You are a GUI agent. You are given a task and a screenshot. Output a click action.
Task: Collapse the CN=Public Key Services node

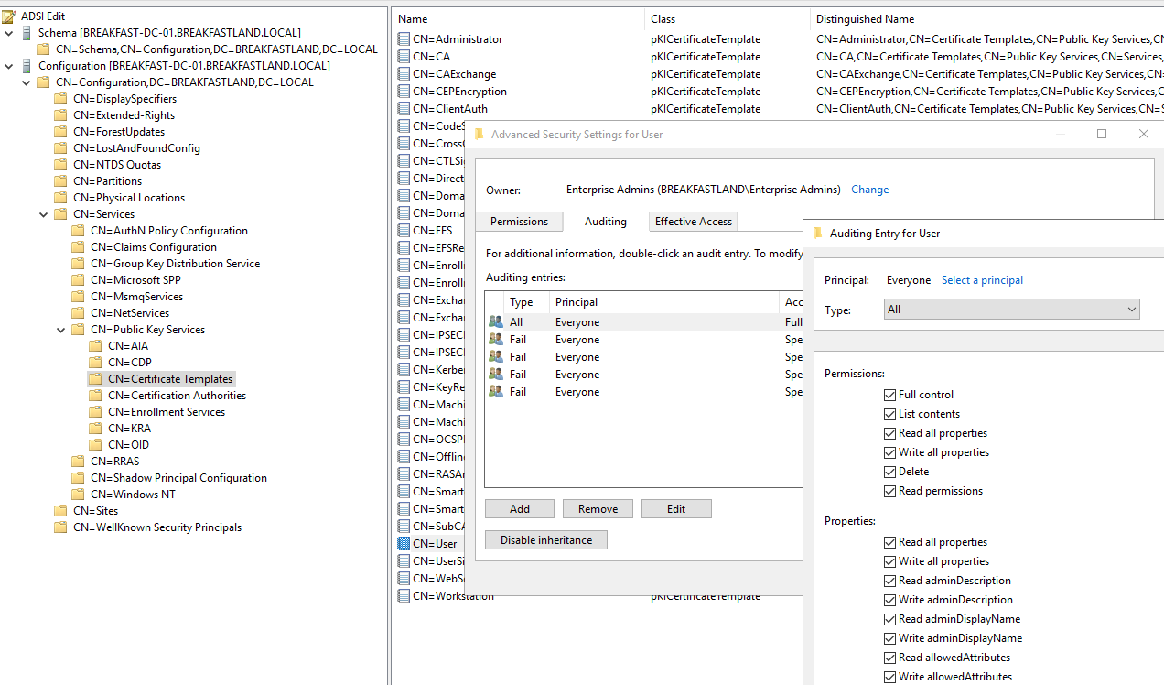[61, 330]
